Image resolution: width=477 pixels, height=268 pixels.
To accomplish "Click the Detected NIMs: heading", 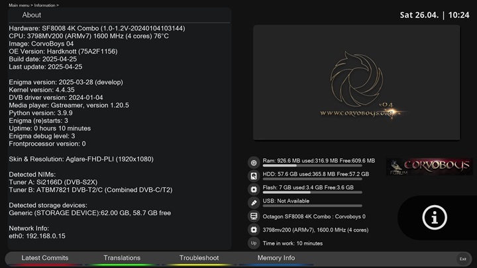I will click(32, 175).
